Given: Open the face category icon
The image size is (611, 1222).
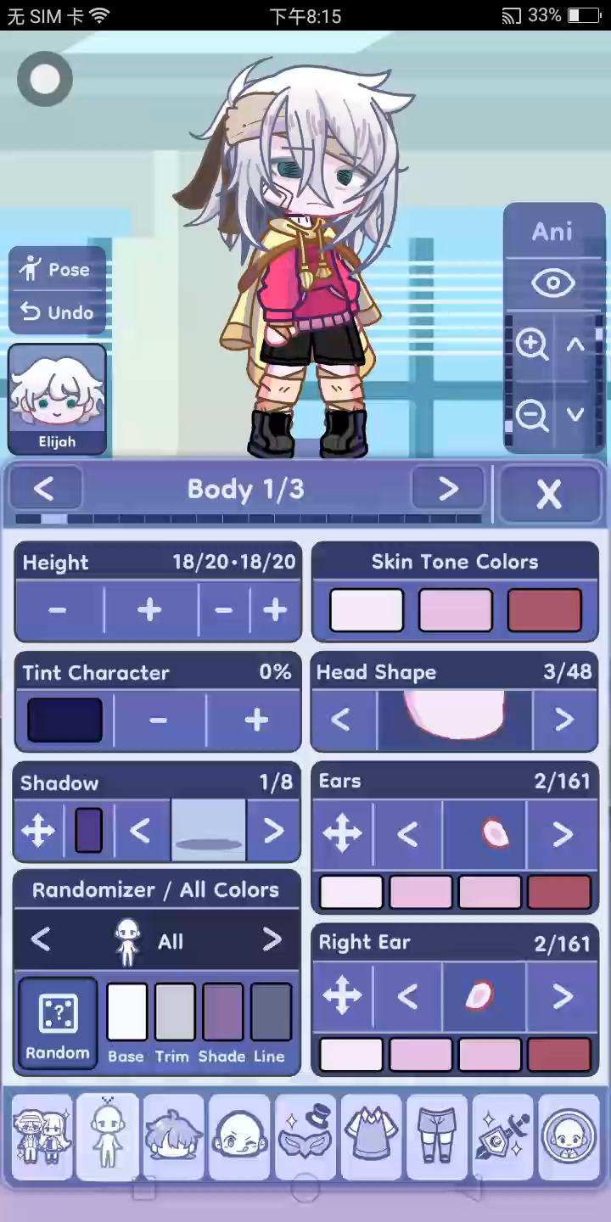Looking at the screenshot, I should click(240, 1136).
